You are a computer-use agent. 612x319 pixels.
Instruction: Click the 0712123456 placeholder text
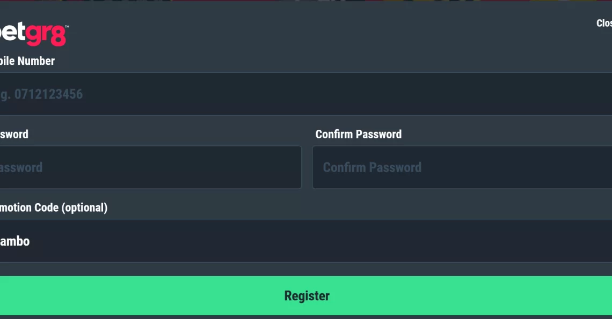[48, 94]
